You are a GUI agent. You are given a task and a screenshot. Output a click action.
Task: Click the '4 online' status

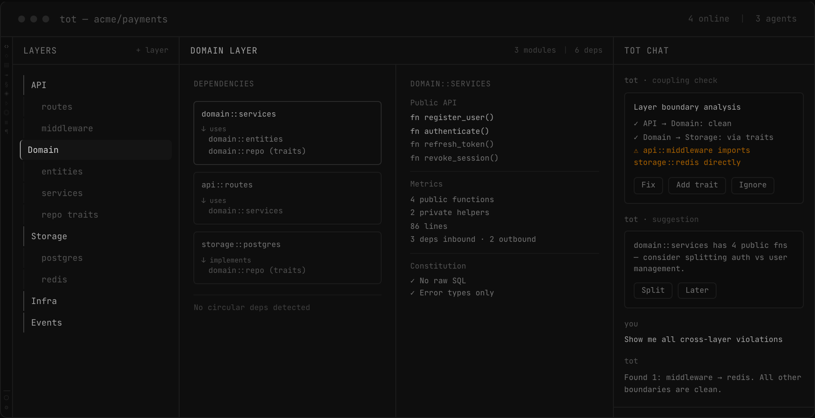709,19
